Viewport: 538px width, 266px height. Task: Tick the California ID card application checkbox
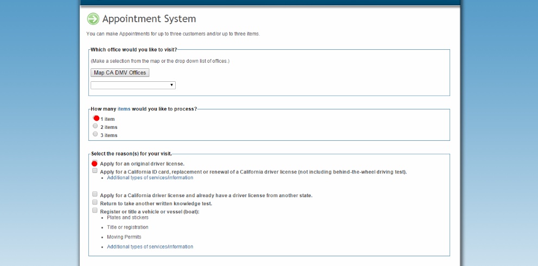point(95,171)
